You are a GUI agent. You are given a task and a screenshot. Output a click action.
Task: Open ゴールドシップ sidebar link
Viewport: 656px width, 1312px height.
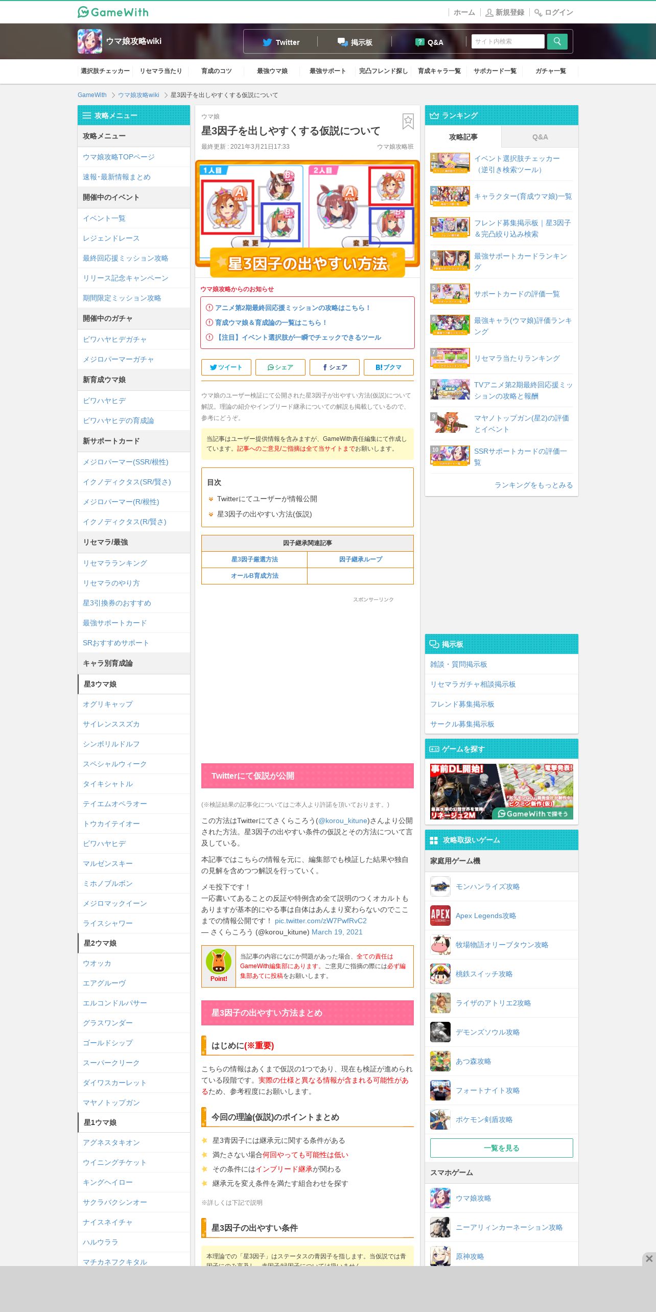pos(134,1043)
